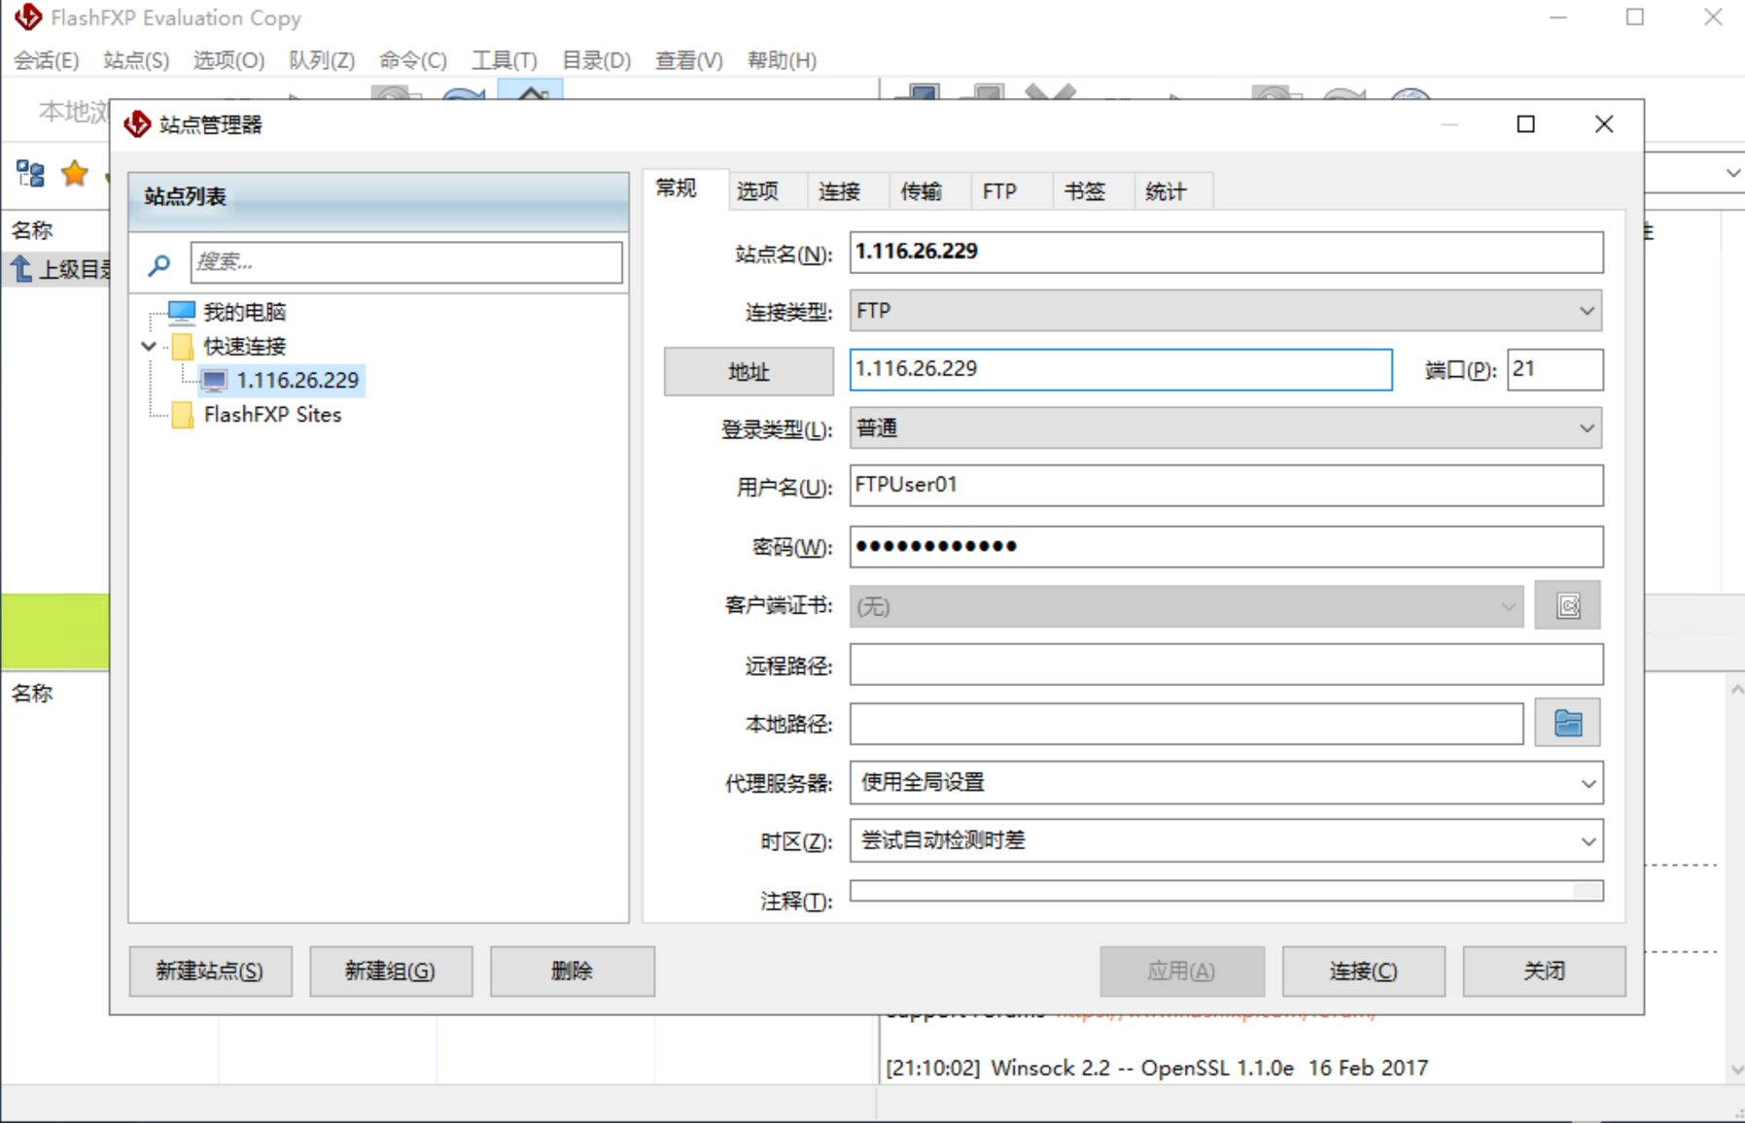
Task: Open the 会话(E) menu
Action: (x=47, y=60)
